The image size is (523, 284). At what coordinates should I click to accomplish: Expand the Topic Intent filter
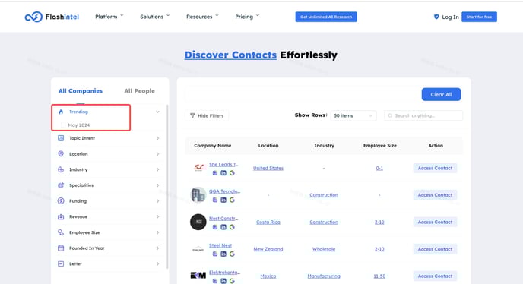pos(158,138)
